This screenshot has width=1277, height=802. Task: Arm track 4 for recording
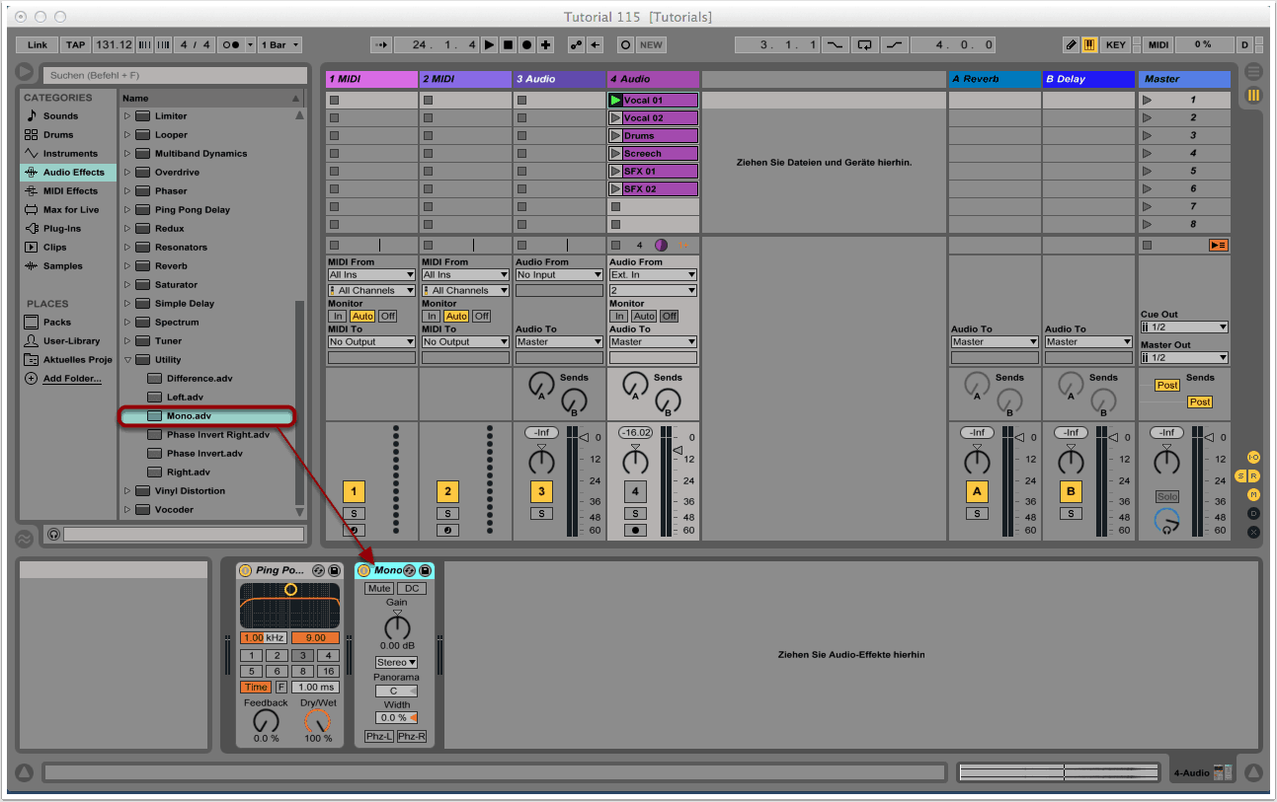pos(635,530)
